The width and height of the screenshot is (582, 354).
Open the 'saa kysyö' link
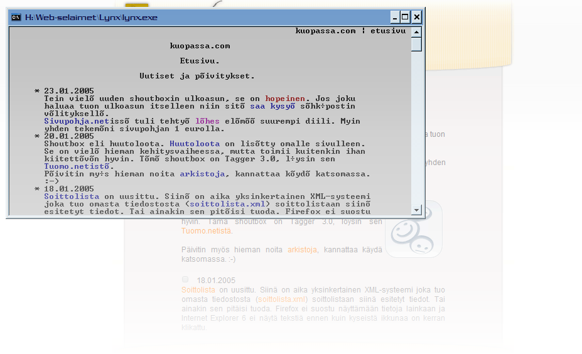[x=272, y=106]
